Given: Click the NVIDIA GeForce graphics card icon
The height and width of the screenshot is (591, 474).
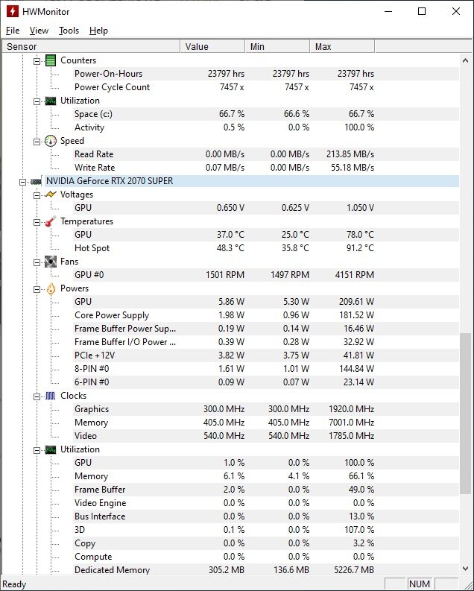Looking at the screenshot, I should (36, 181).
